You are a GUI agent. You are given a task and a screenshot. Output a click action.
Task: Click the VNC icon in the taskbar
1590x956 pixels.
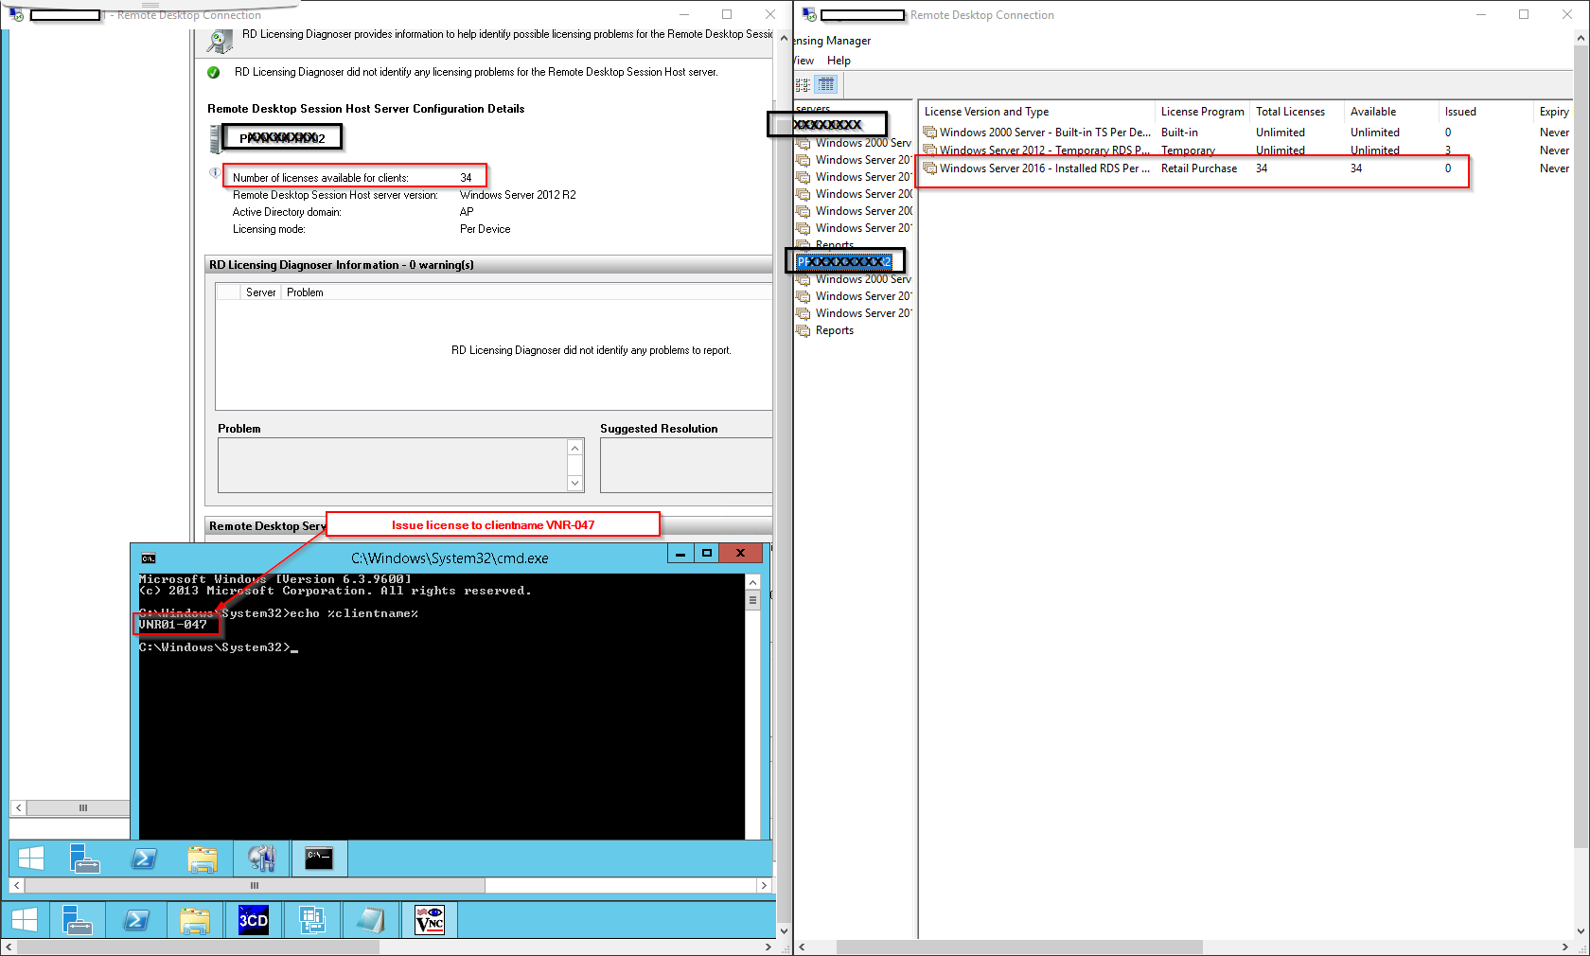(430, 920)
